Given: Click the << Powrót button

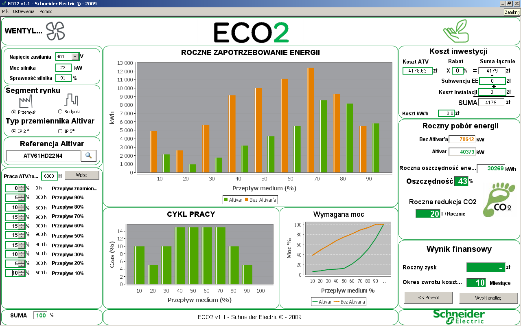Looking at the screenshot, I should [x=428, y=298].
